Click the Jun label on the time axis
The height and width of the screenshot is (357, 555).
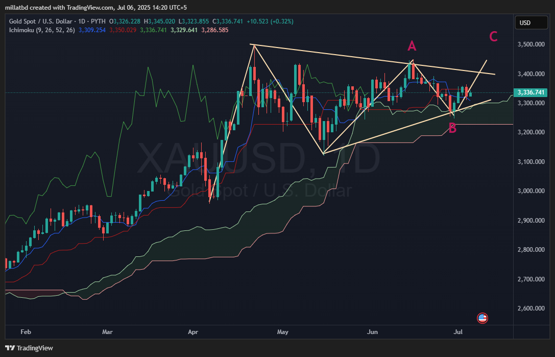pos(372,332)
